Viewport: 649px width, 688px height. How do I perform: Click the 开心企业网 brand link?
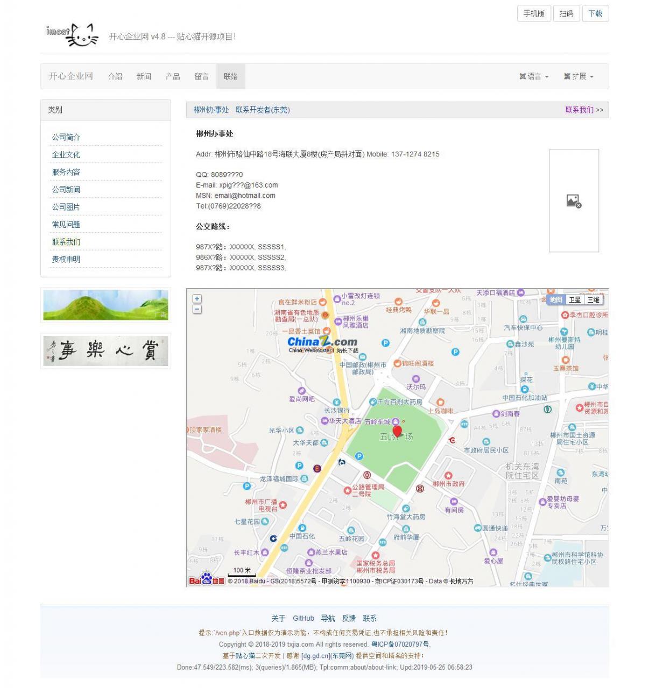71,76
